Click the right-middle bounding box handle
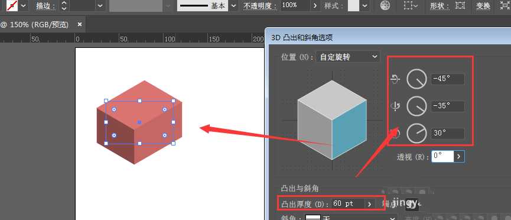The width and height of the screenshot is (511, 220). [x=173, y=122]
